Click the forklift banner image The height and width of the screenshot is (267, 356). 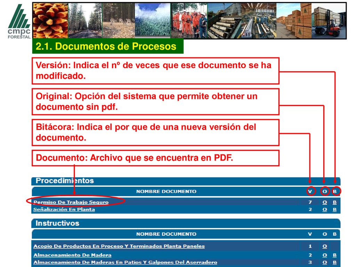point(329,21)
